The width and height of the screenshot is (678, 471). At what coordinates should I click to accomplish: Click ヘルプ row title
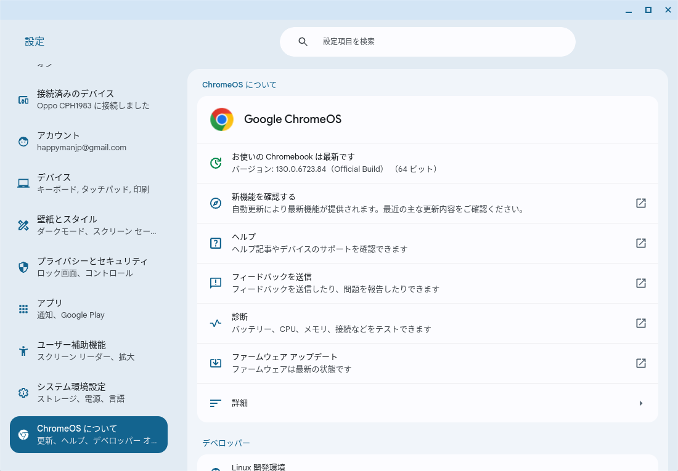pyautogui.click(x=244, y=237)
